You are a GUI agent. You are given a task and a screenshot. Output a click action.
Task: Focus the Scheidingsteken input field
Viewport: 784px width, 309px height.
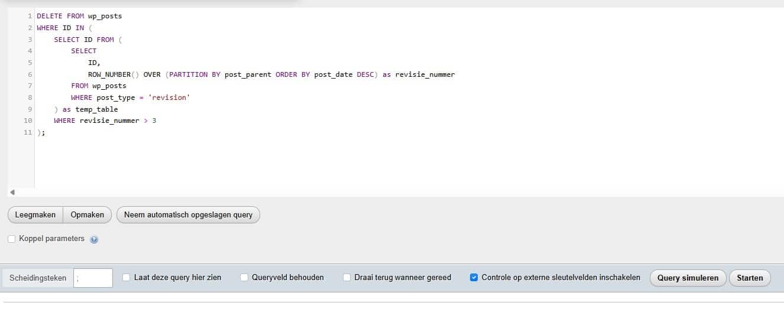tap(93, 278)
